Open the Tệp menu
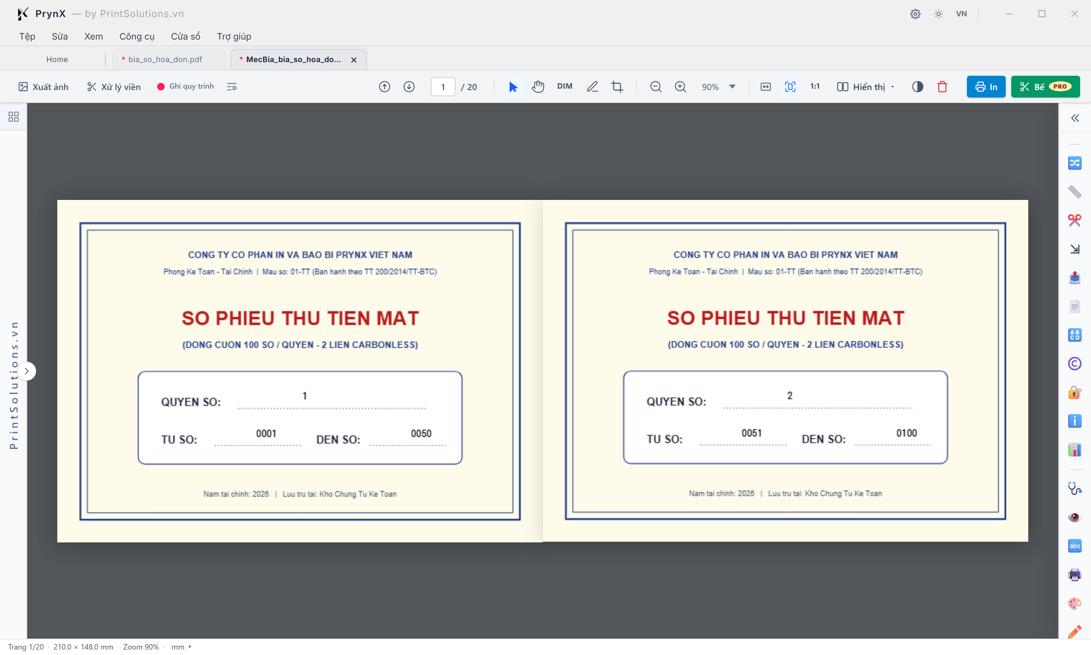The image size is (1091, 655). click(x=27, y=36)
